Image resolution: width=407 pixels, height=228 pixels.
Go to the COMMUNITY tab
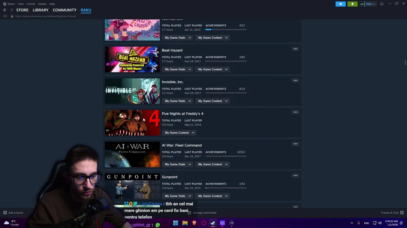65,10
